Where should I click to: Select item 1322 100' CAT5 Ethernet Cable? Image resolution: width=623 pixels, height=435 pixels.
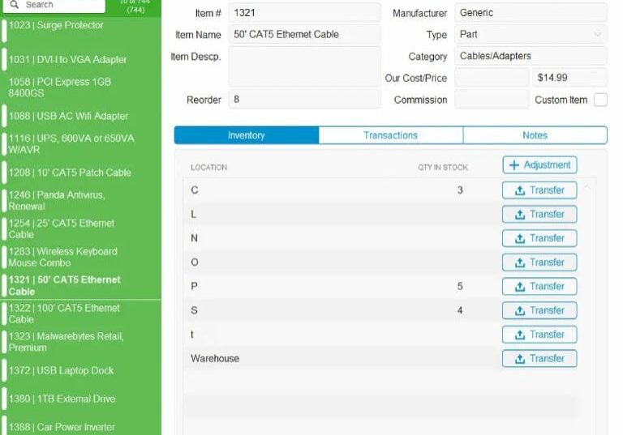click(80, 314)
